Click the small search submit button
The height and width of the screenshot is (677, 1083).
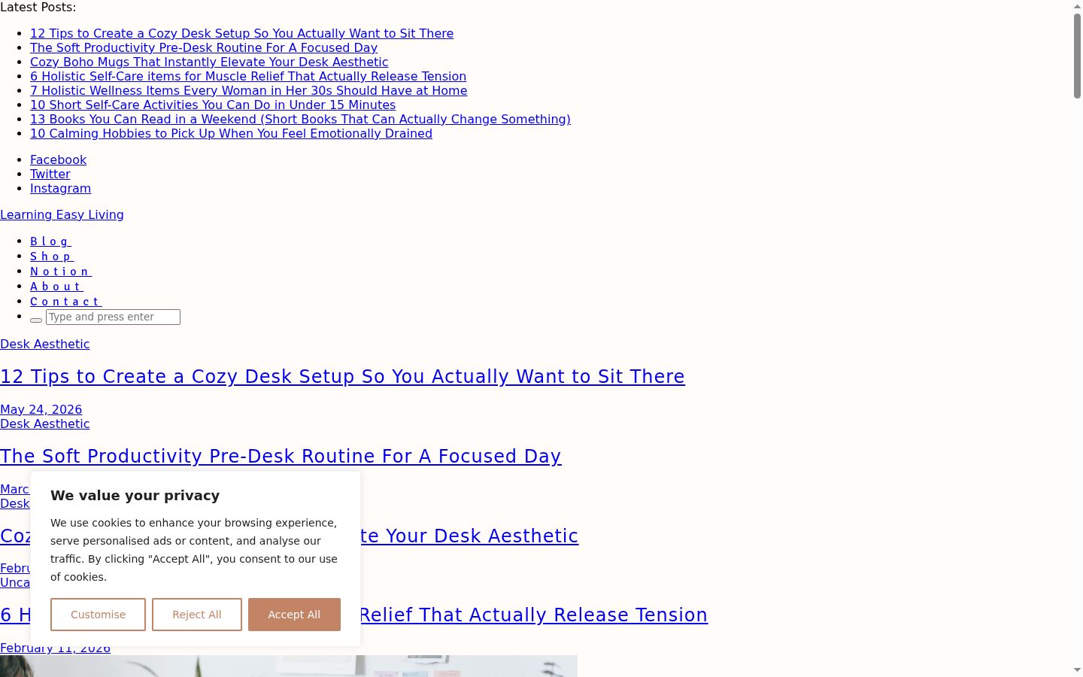(x=36, y=320)
